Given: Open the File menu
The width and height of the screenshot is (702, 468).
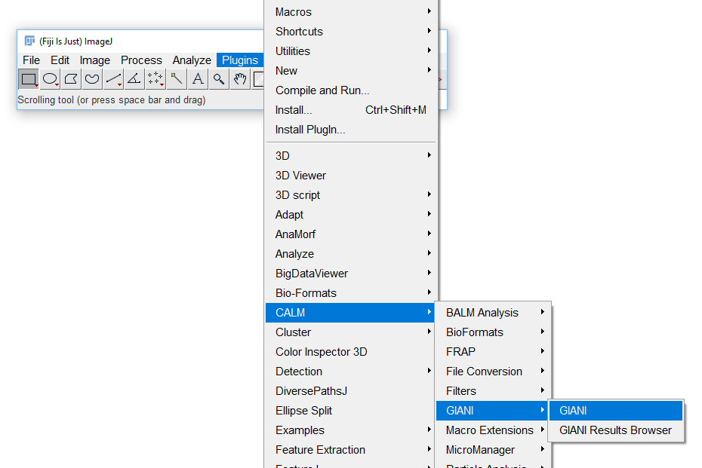Looking at the screenshot, I should coord(32,60).
